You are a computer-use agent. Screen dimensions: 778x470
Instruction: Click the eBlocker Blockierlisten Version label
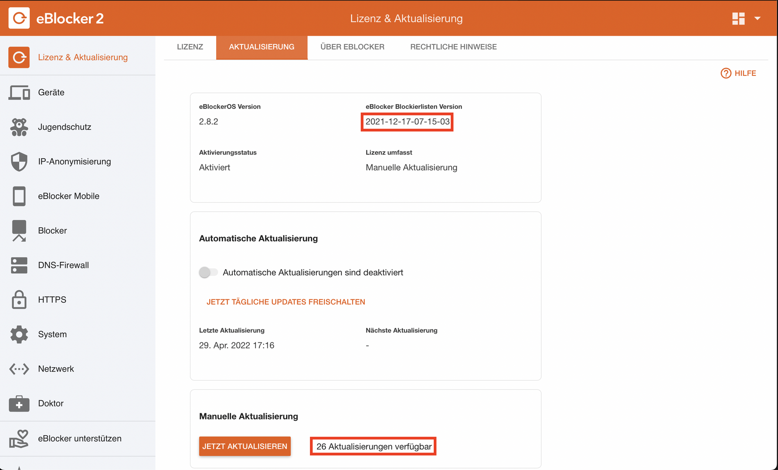(x=414, y=107)
